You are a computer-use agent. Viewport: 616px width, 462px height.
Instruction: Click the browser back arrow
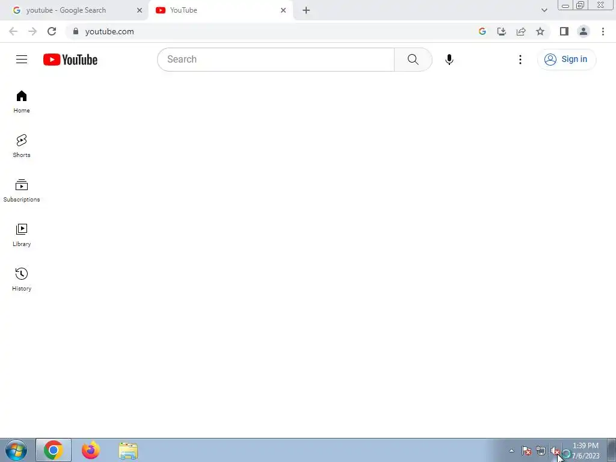pos(13,31)
